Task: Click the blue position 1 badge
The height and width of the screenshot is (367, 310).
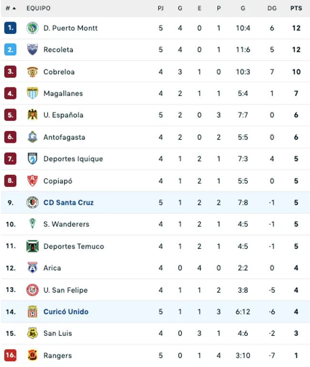Action: 10,28
